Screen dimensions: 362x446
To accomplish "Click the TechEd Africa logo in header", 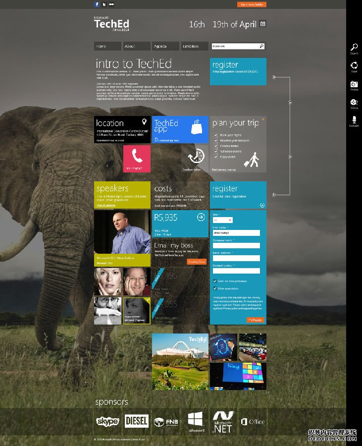I will [111, 24].
